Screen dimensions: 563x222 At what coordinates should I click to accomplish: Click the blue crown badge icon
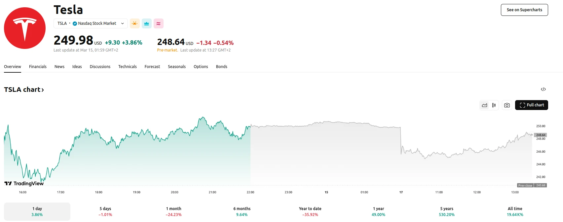tap(146, 23)
